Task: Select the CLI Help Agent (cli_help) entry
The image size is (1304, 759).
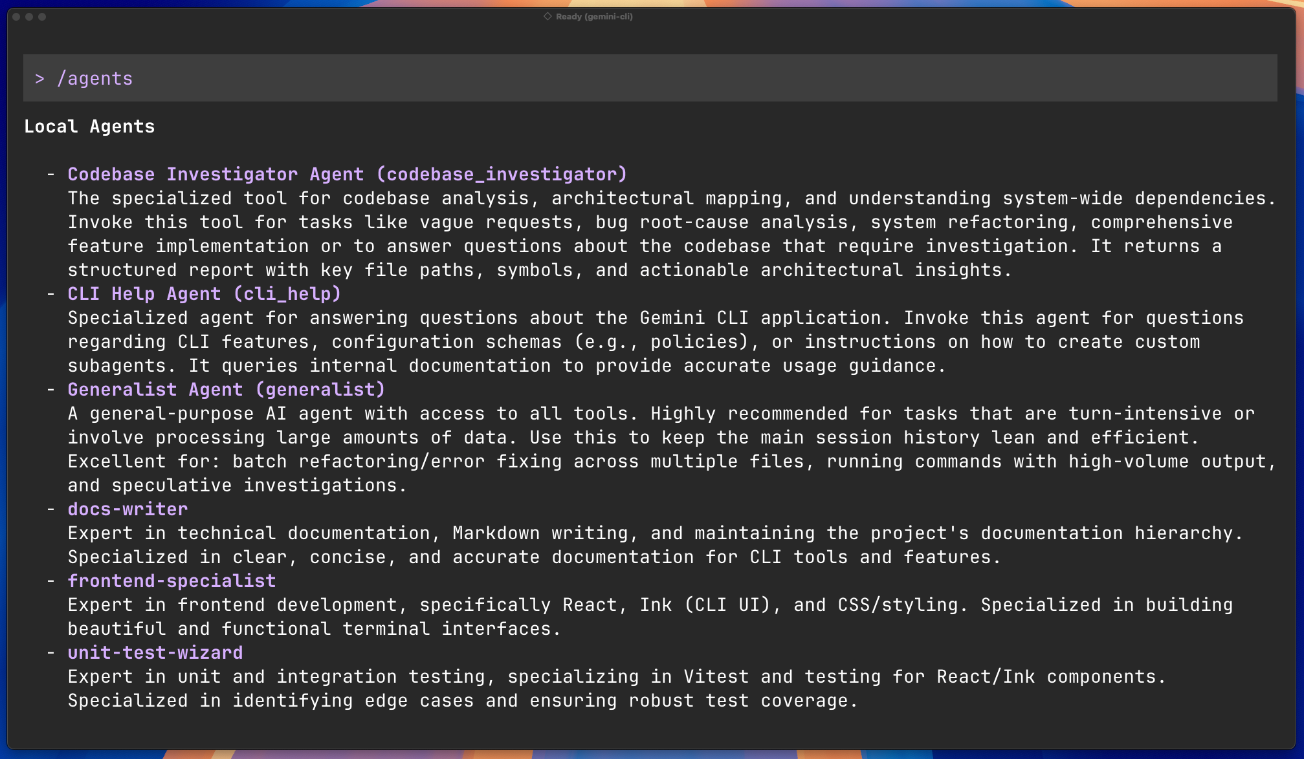Action: click(x=204, y=294)
